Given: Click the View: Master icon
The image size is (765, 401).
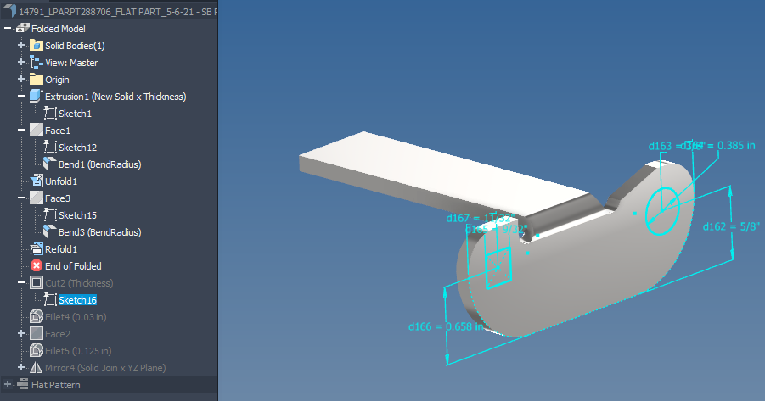Looking at the screenshot, I should click(x=37, y=63).
